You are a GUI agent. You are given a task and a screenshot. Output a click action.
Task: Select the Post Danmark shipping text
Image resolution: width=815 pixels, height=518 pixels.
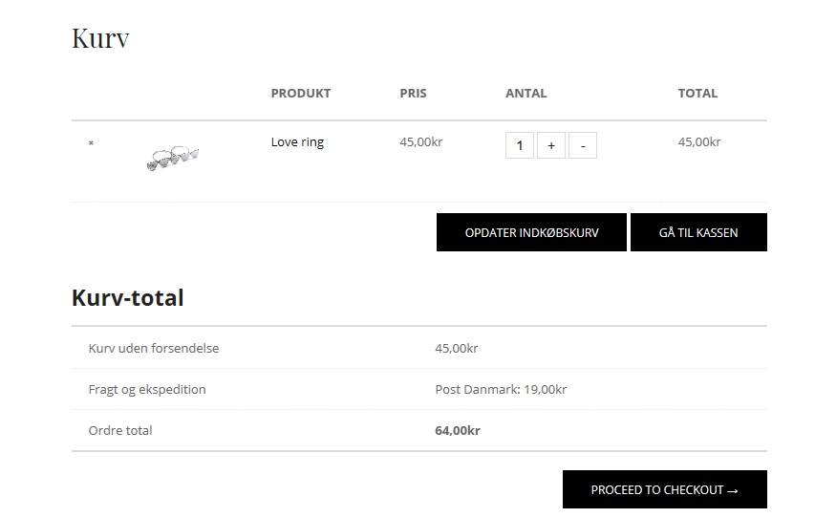point(501,390)
